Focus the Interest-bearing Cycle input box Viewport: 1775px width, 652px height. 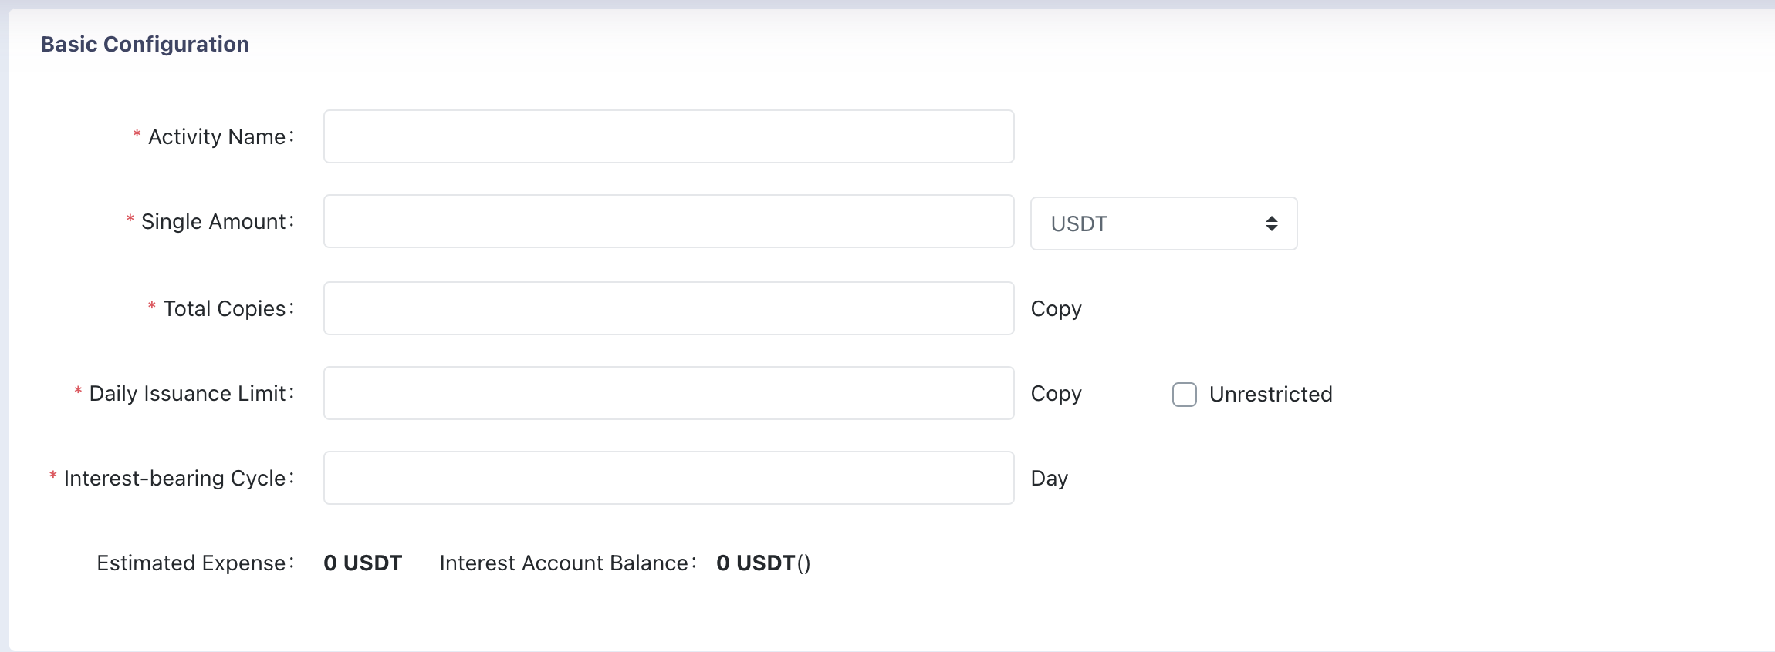tap(668, 478)
